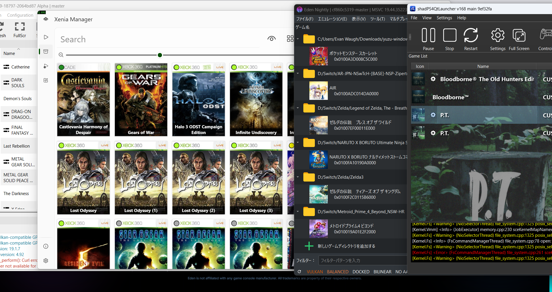Open the gear settings icon in Xenia Manager sidebar
The height and width of the screenshot is (292, 552).
click(x=46, y=261)
